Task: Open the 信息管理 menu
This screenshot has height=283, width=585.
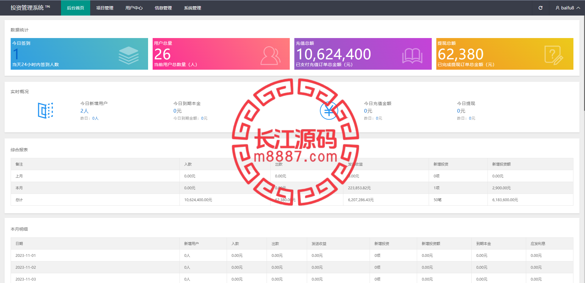Action: [163, 8]
